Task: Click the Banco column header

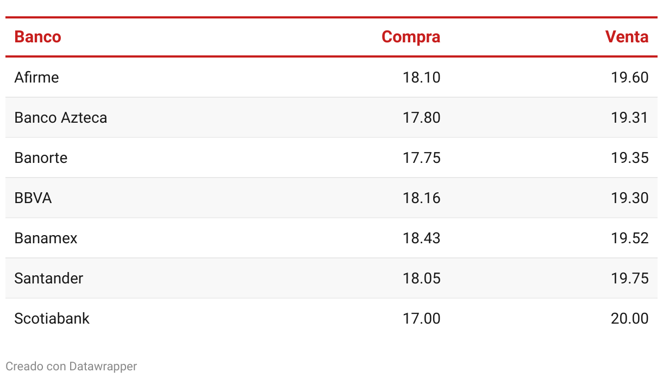Action: pyautogui.click(x=37, y=37)
